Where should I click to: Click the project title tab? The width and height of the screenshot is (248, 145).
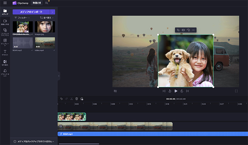[x=36, y=3]
